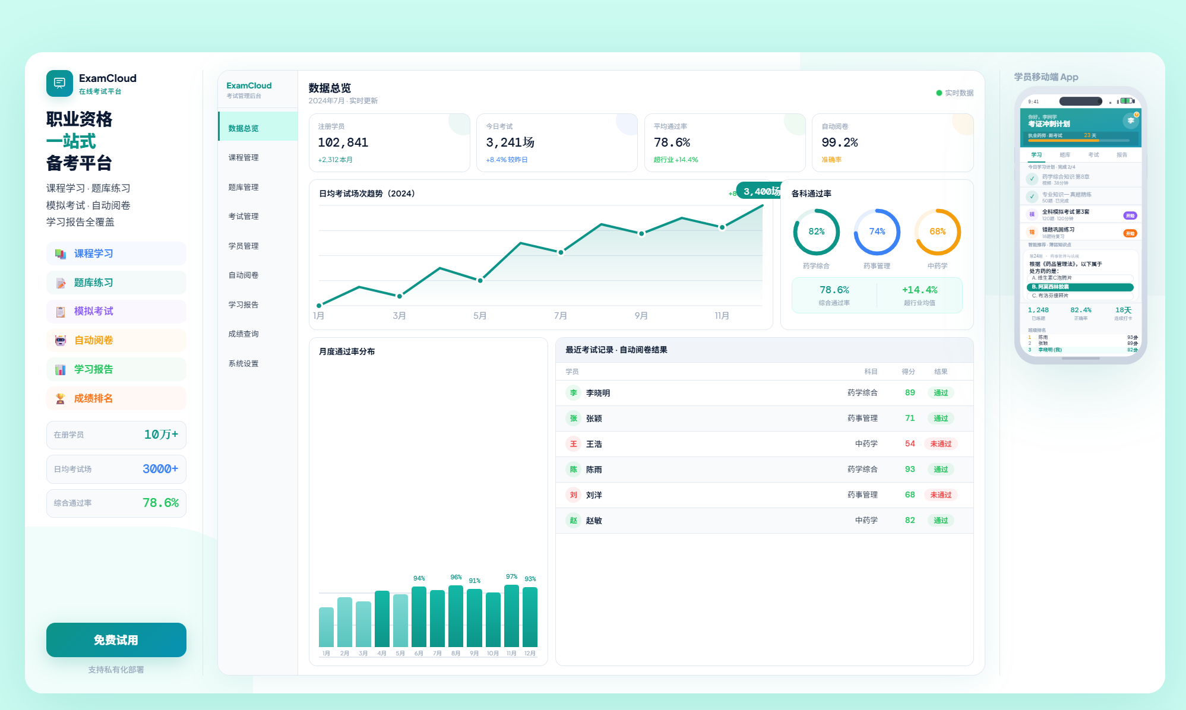This screenshot has width=1186, height=710.
Task: Click the 成绩排名 trophy icon
Action: (x=61, y=398)
